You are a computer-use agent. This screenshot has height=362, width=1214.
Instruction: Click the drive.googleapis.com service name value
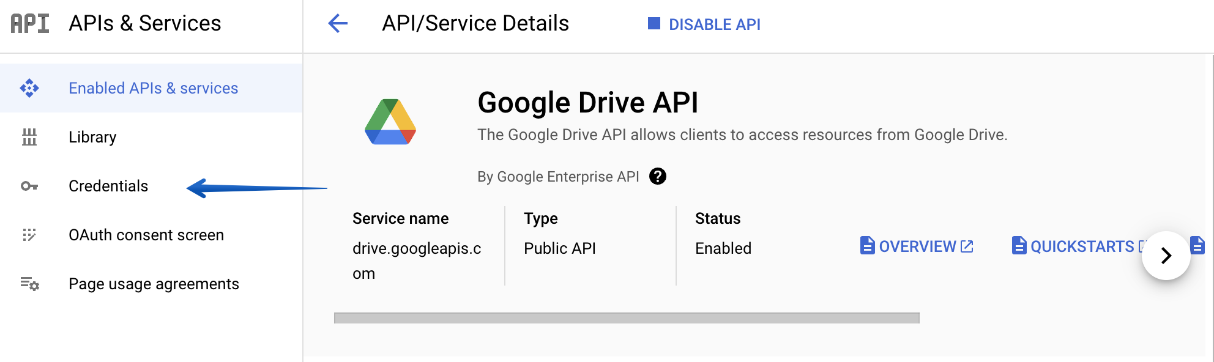(x=417, y=260)
